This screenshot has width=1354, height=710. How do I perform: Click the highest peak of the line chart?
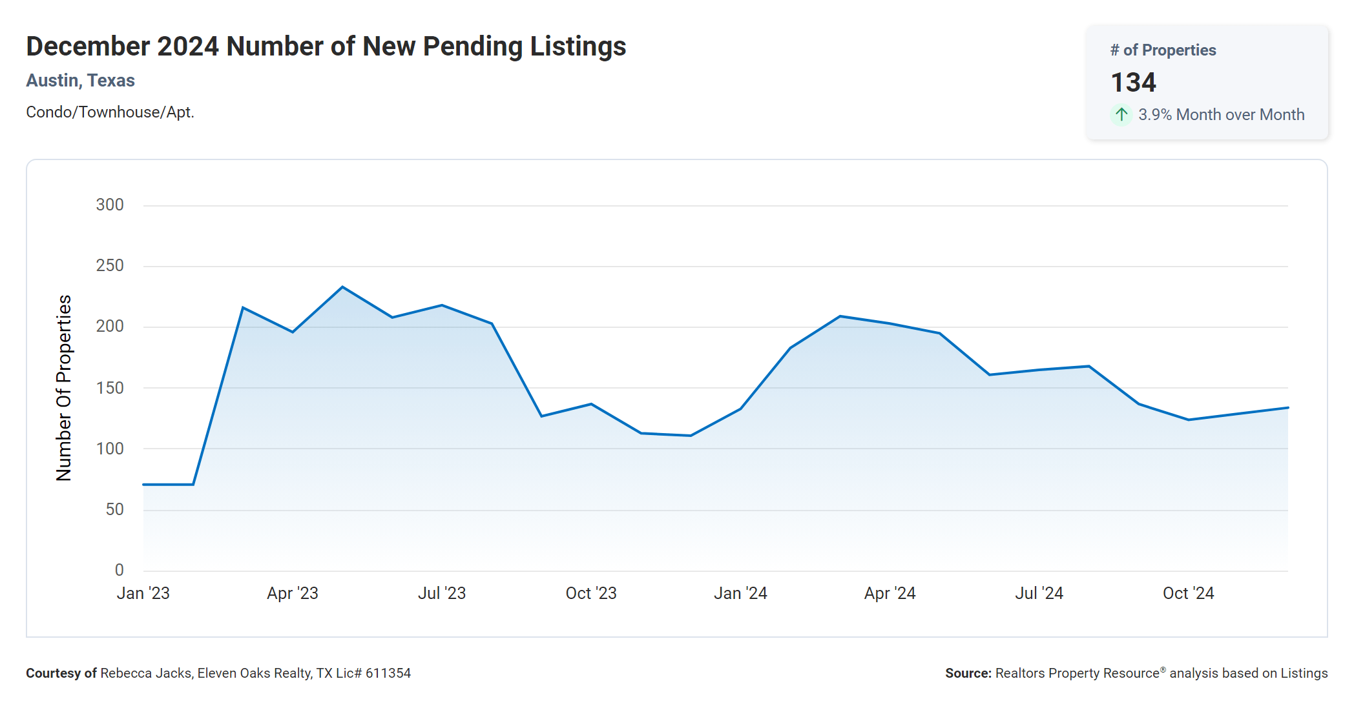pyautogui.click(x=342, y=287)
